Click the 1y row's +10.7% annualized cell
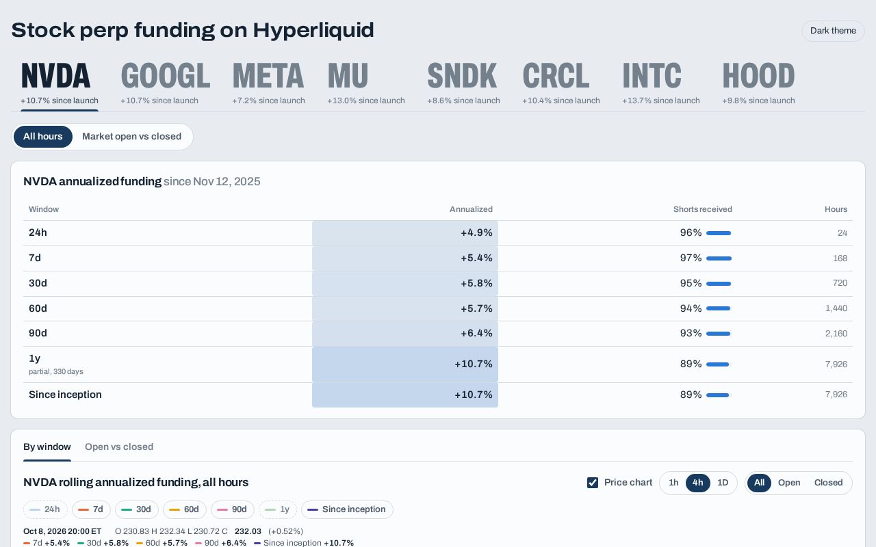876x547 pixels. (x=405, y=364)
